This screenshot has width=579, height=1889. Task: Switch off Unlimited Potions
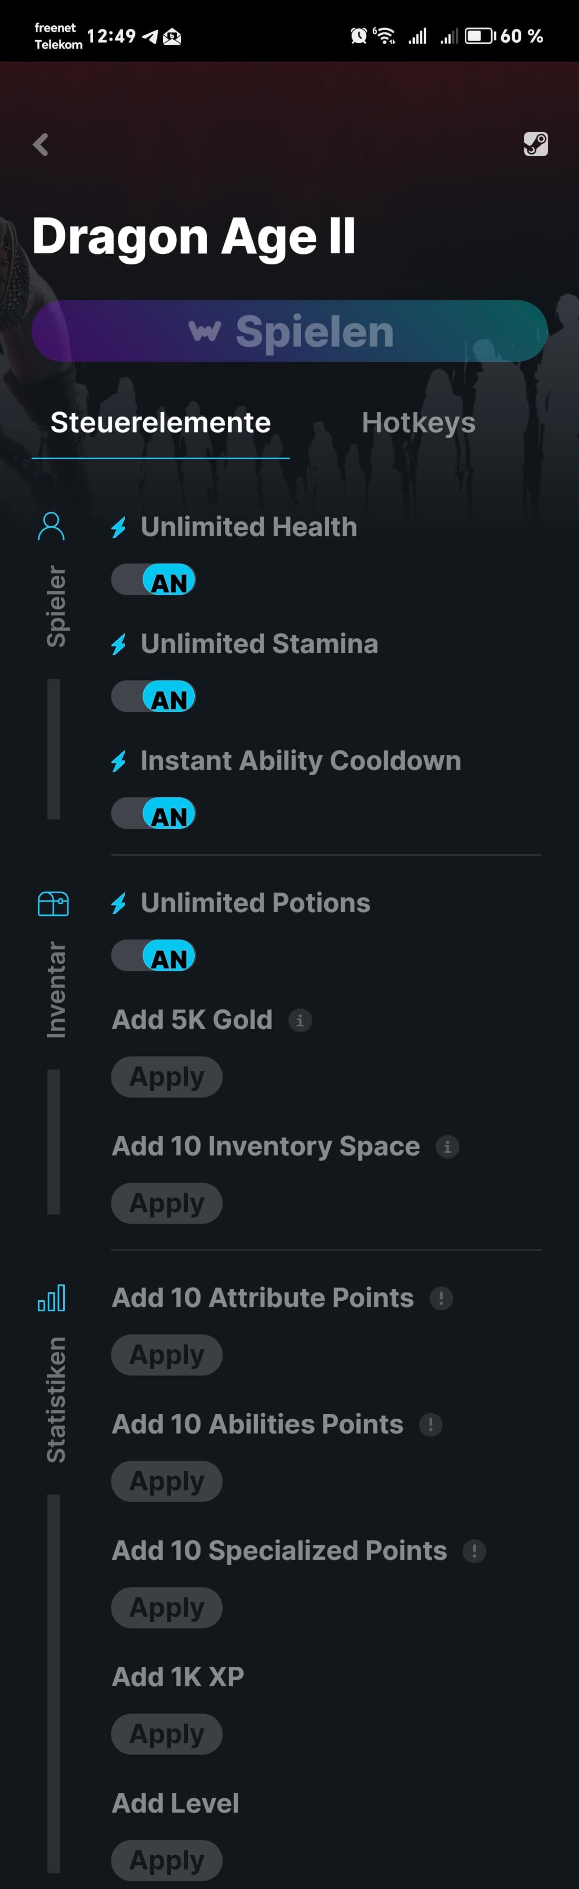click(153, 956)
